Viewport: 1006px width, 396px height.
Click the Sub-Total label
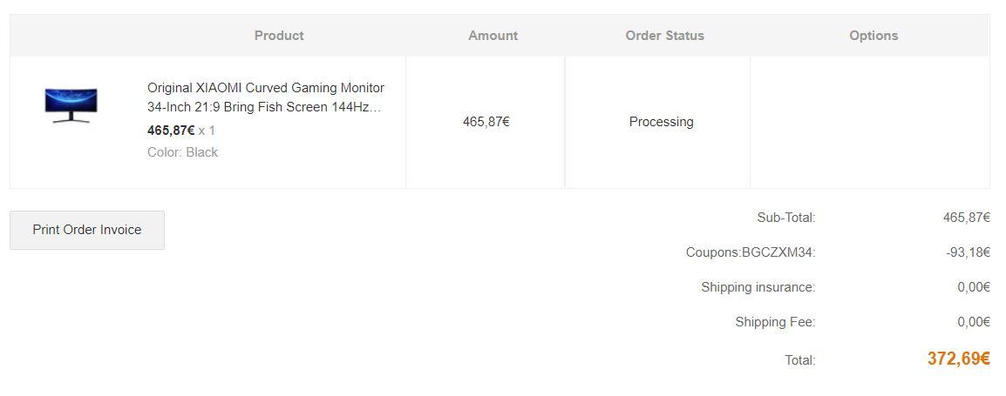point(785,218)
